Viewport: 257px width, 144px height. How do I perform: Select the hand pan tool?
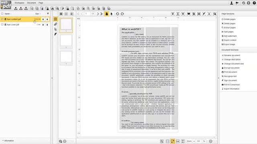(x=106, y=14)
